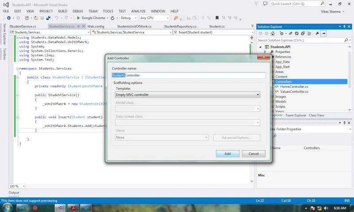Toggle pin on Solution Explorer panel
Viewport: 354px width, 212px height.
tap(344, 26)
